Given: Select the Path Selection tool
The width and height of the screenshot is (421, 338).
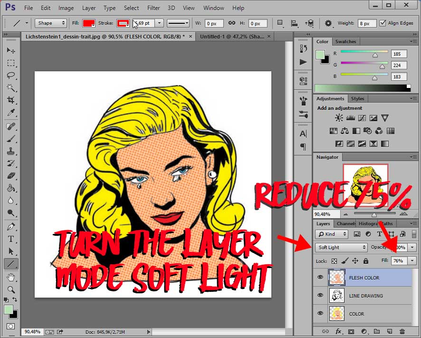Looking at the screenshot, I should (11, 251).
